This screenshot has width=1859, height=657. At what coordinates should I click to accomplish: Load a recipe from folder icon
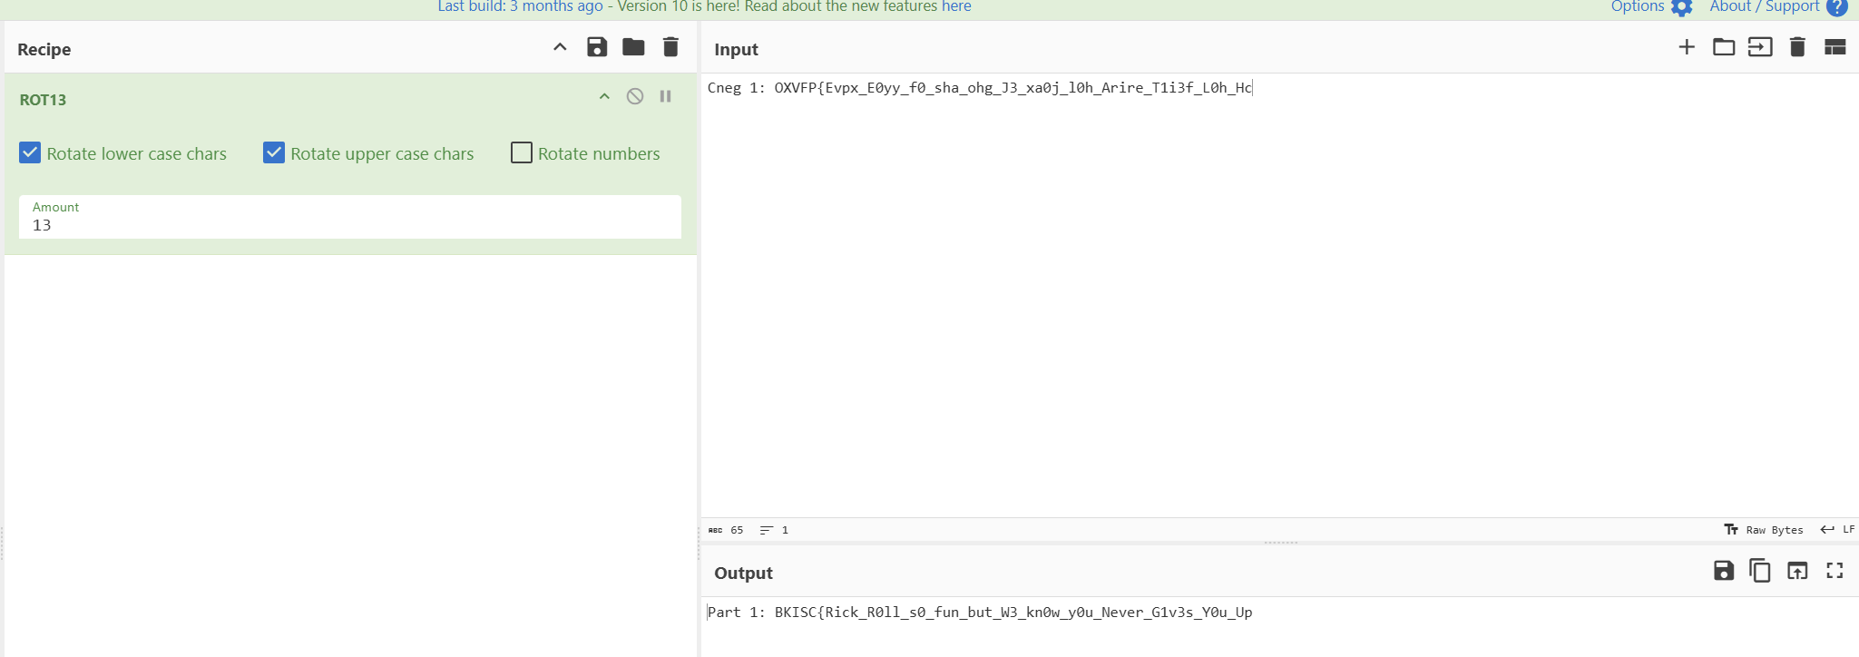633,47
